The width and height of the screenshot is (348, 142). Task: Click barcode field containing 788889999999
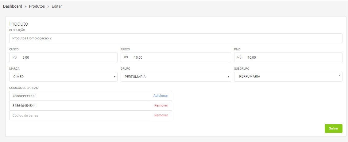point(80,96)
